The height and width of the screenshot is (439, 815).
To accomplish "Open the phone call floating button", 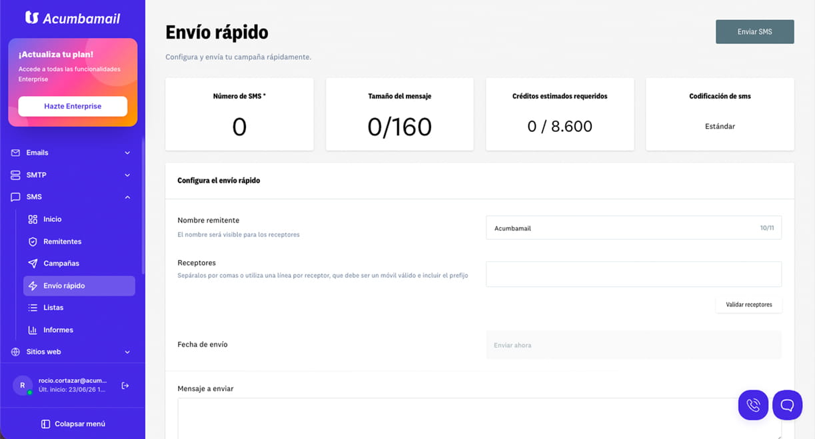I will click(754, 405).
